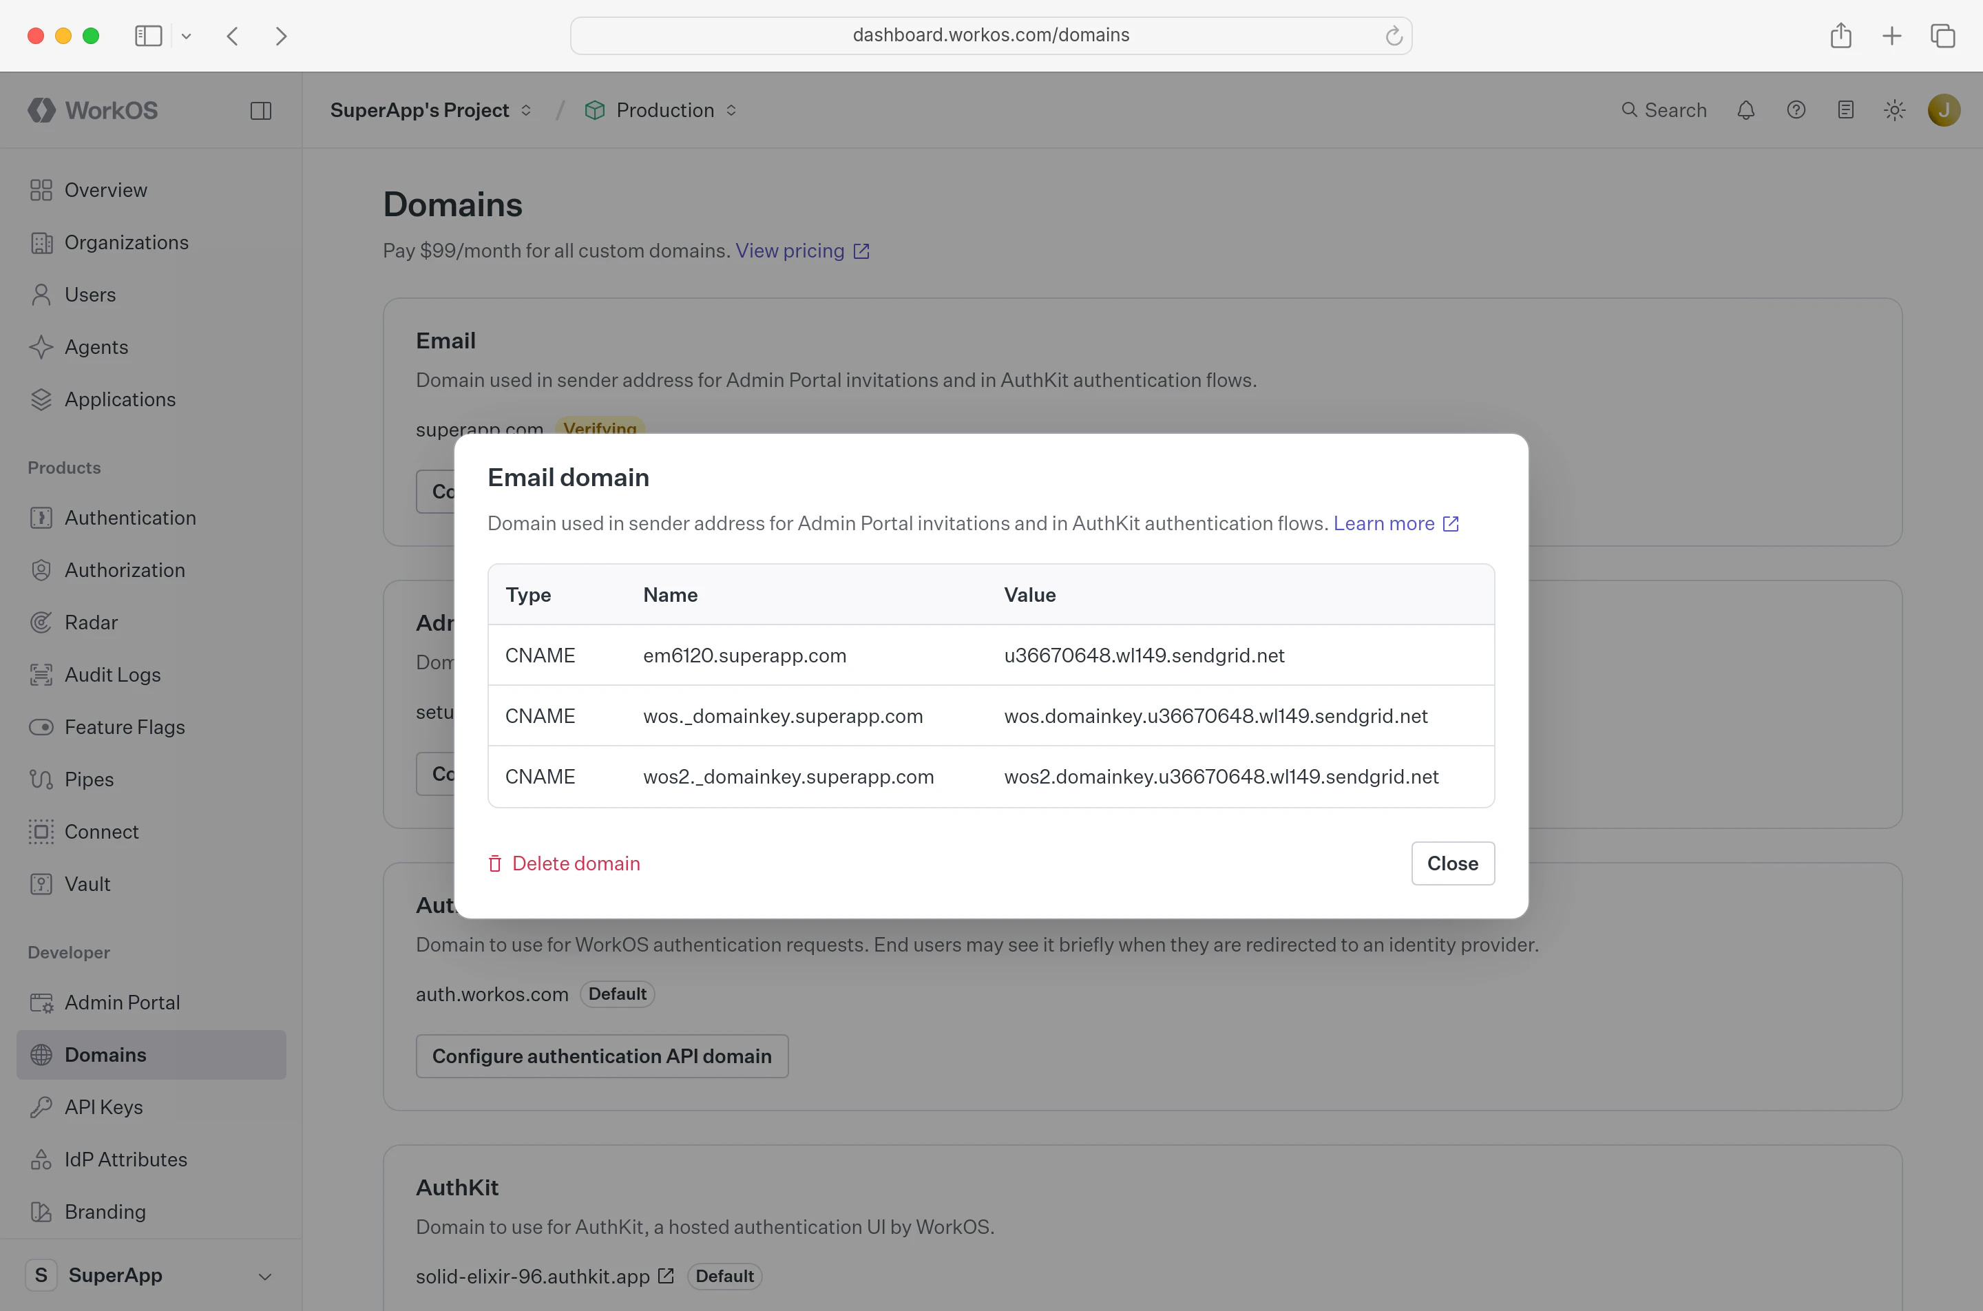Show the tab overview icon
This screenshot has height=1311, width=1983.
[x=1943, y=36]
